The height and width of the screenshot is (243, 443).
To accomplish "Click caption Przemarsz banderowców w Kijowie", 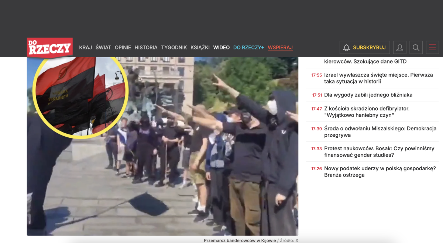I will [240, 240].
